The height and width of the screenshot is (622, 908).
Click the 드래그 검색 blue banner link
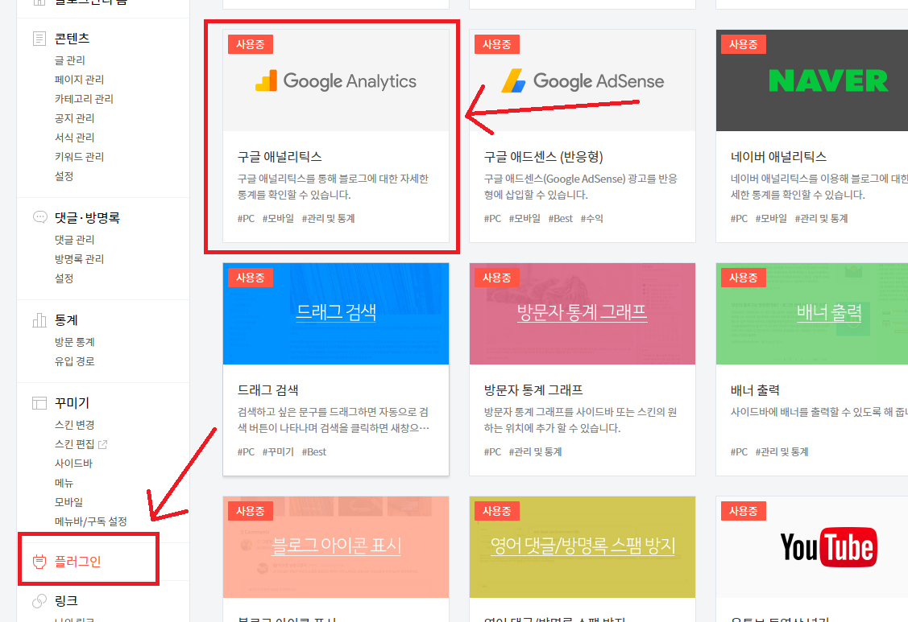[x=336, y=312]
